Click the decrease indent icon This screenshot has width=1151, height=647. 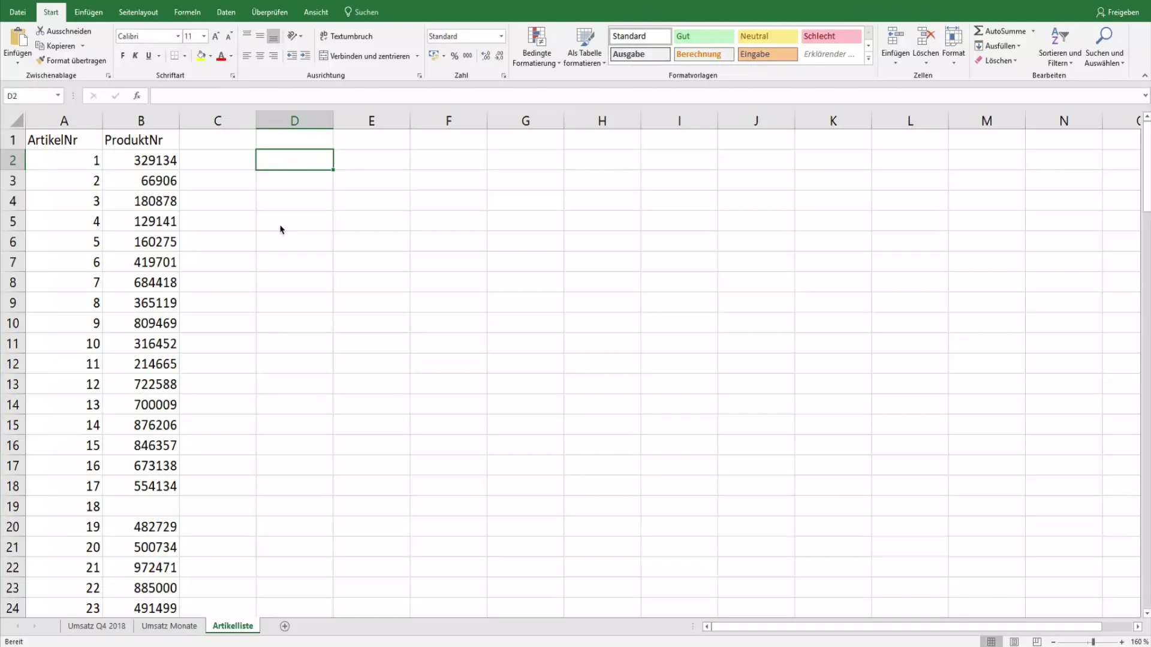click(292, 56)
